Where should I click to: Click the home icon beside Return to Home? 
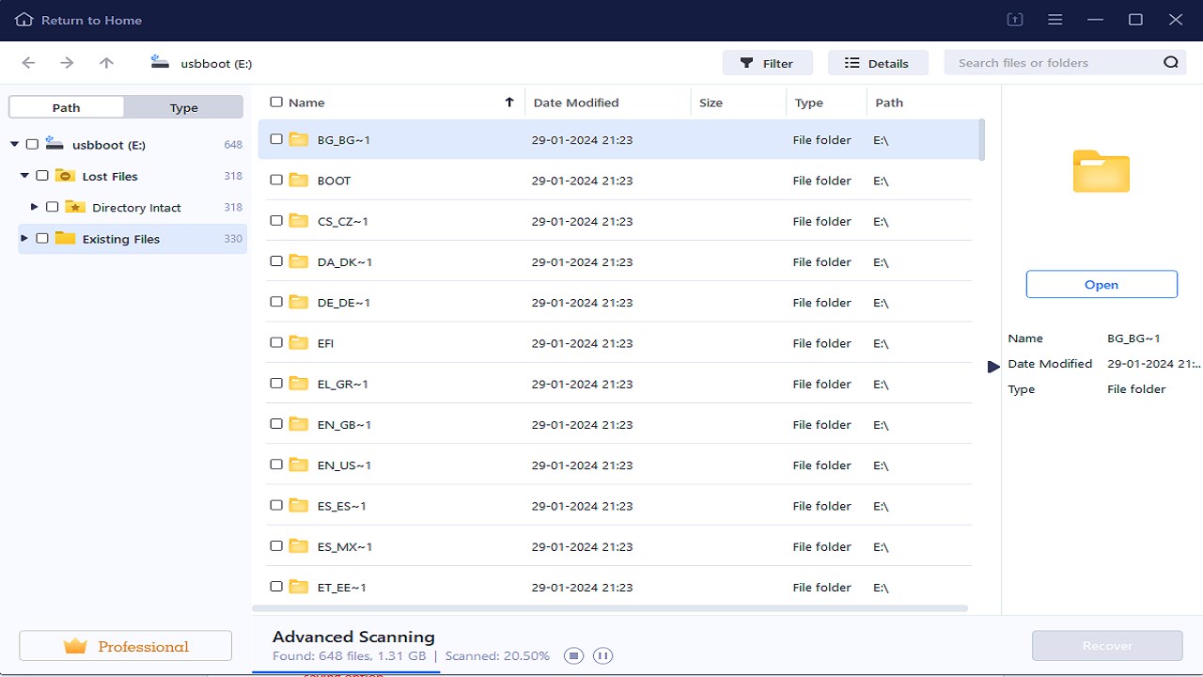24,20
